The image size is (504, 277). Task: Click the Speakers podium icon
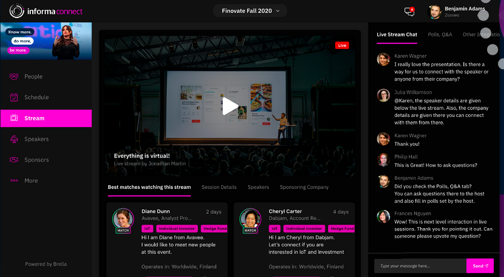tap(14, 139)
